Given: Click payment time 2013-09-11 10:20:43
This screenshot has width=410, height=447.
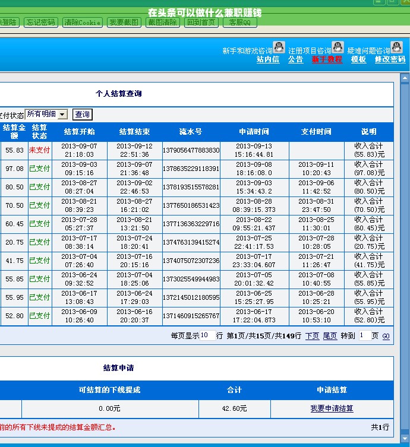Looking at the screenshot, I should point(317,169).
